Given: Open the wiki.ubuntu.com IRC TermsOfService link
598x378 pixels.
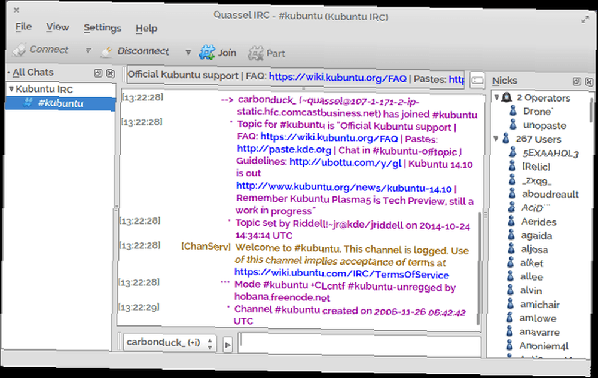Looking at the screenshot, I should pos(341,273).
